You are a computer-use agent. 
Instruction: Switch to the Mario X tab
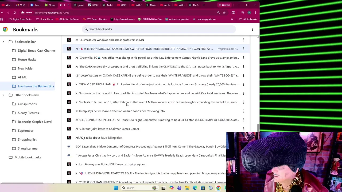[151, 5]
